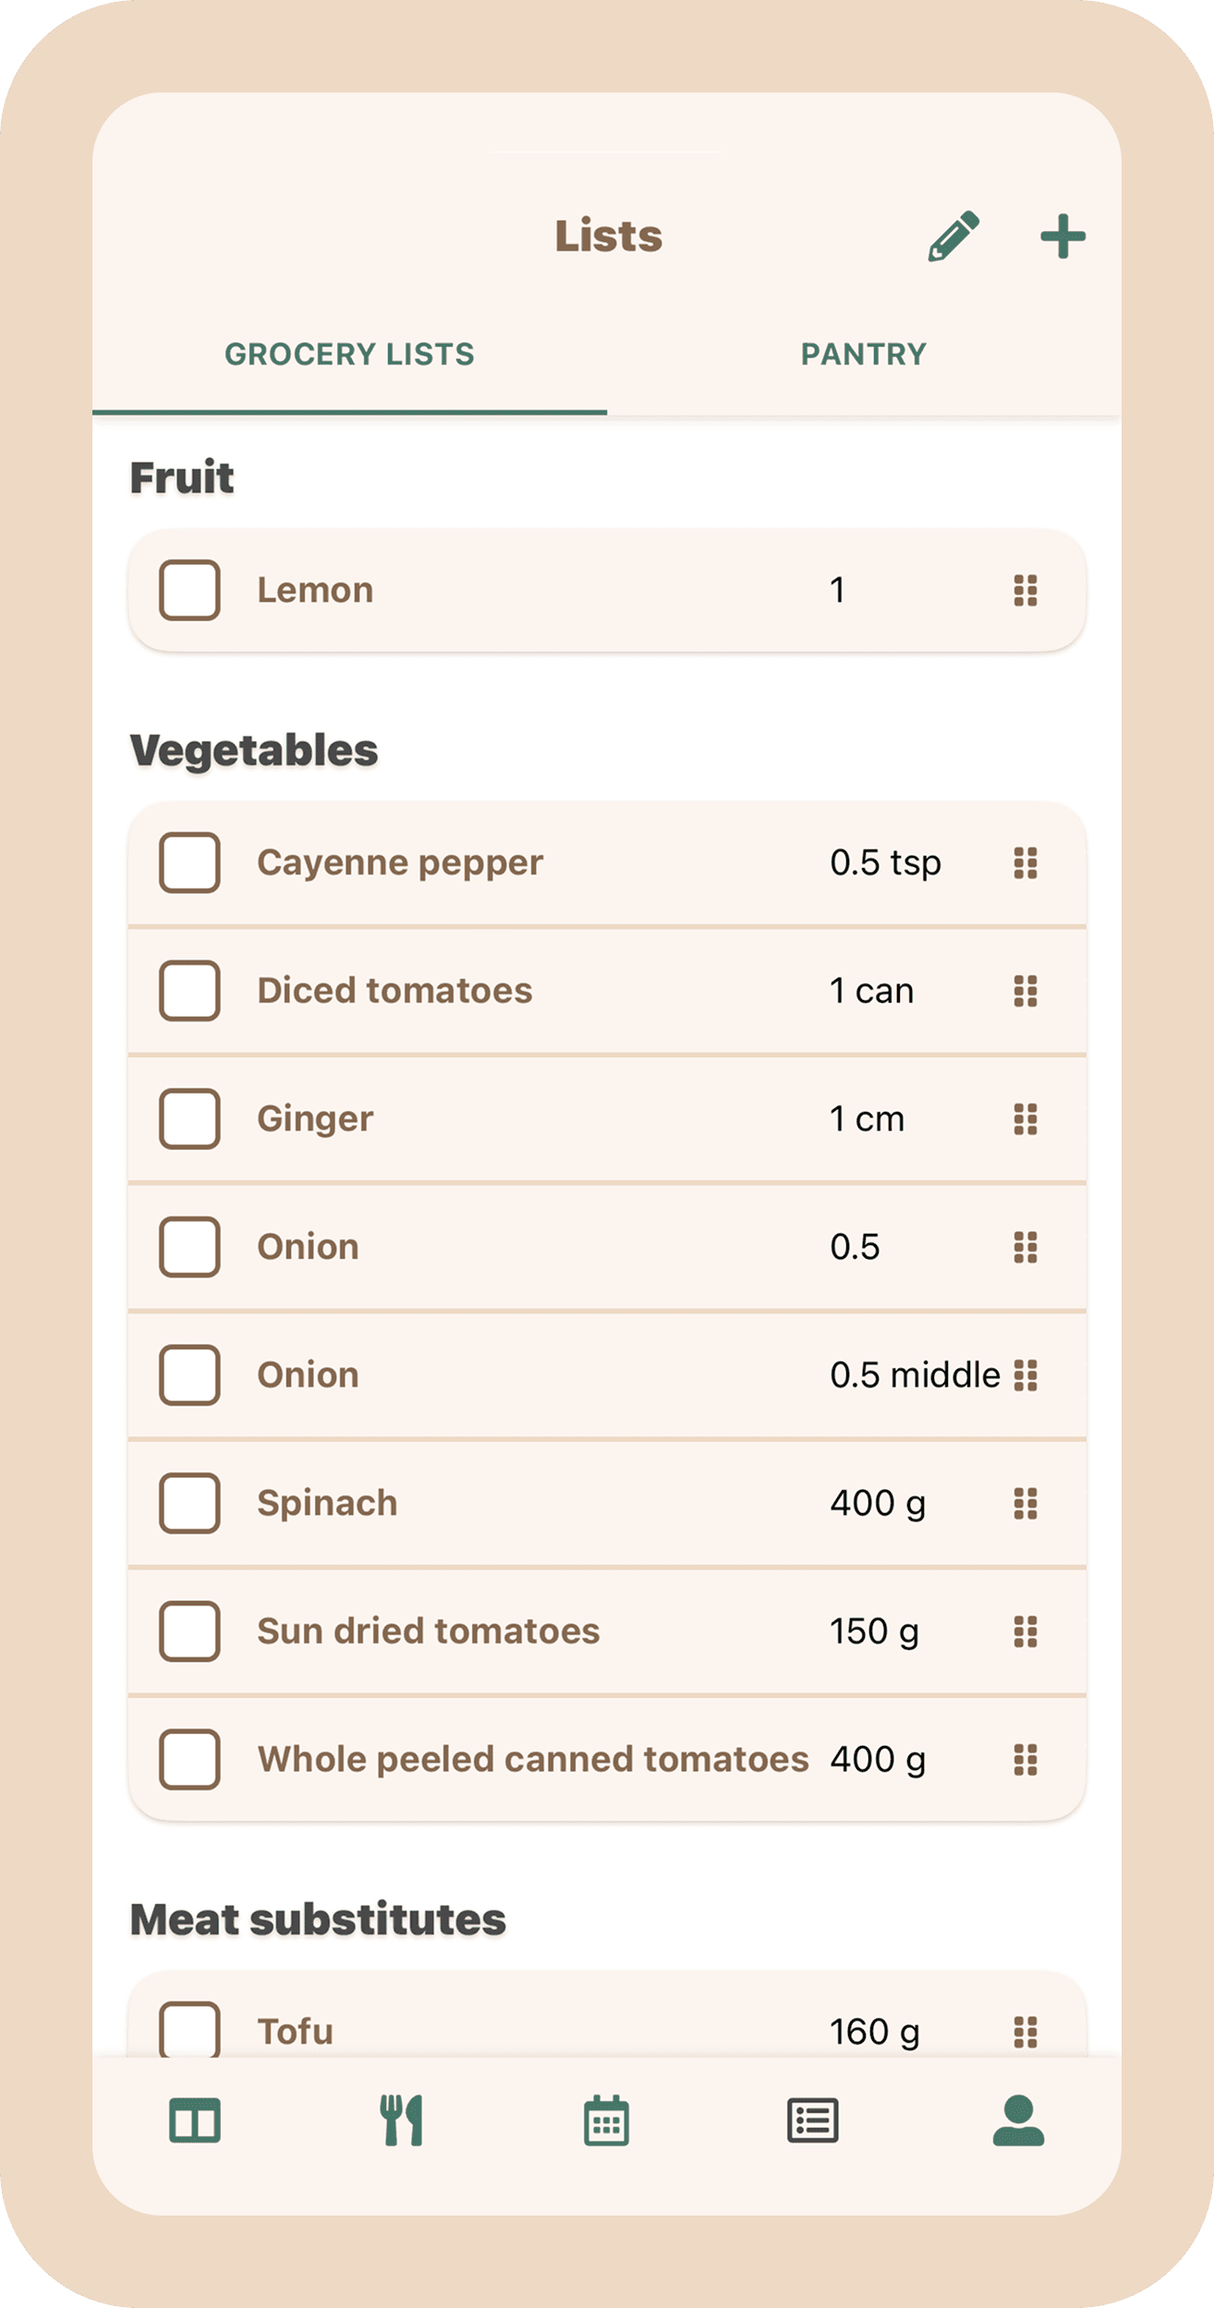Tap the Spinach item name
1214x2308 pixels.
point(327,1503)
